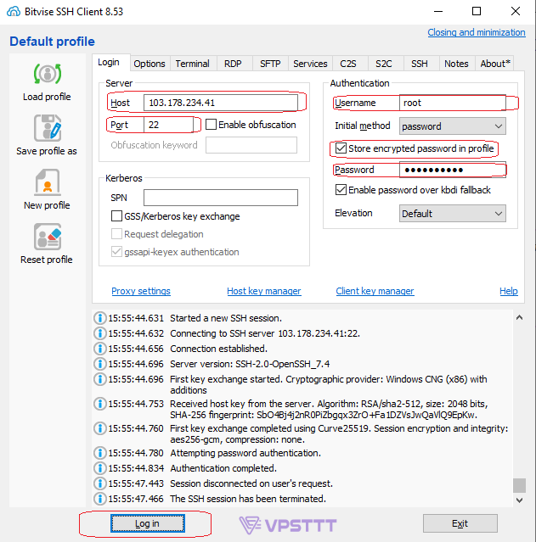
Task: Click the log scrollbar thumb
Action: pyautogui.click(x=519, y=485)
